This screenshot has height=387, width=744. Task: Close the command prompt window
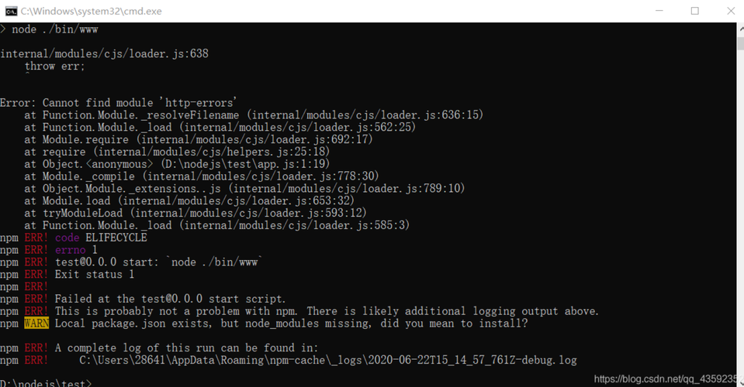[x=731, y=11]
